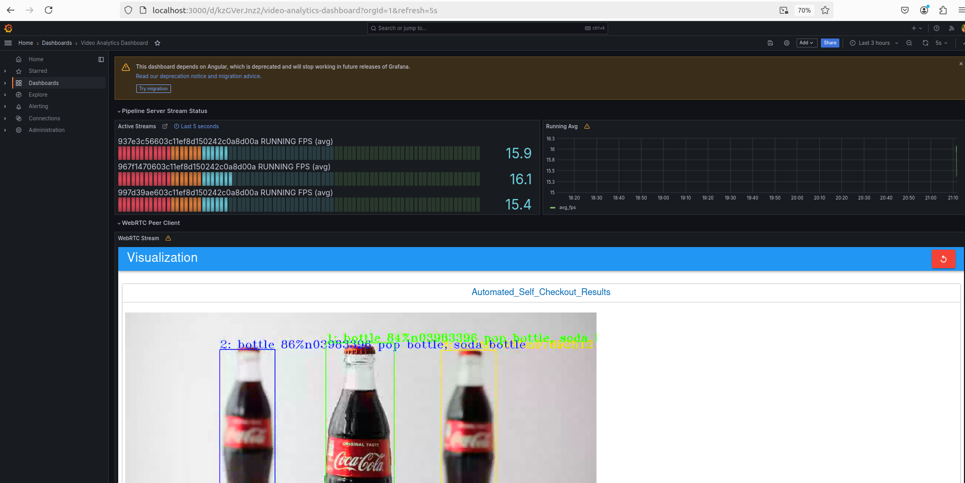Toggle the hamburger navigation menu

(8, 43)
